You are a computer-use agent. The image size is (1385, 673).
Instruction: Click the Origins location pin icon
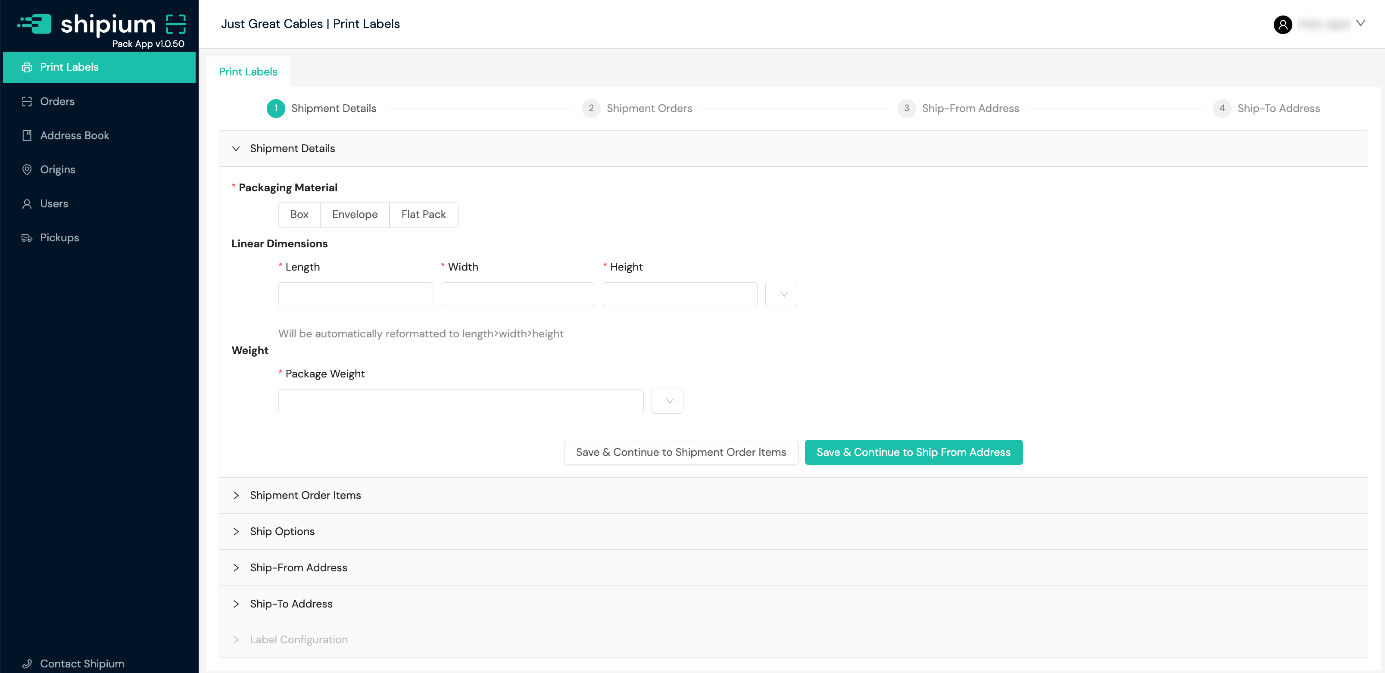click(26, 169)
